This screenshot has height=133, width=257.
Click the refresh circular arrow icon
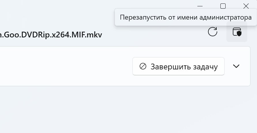(213, 32)
